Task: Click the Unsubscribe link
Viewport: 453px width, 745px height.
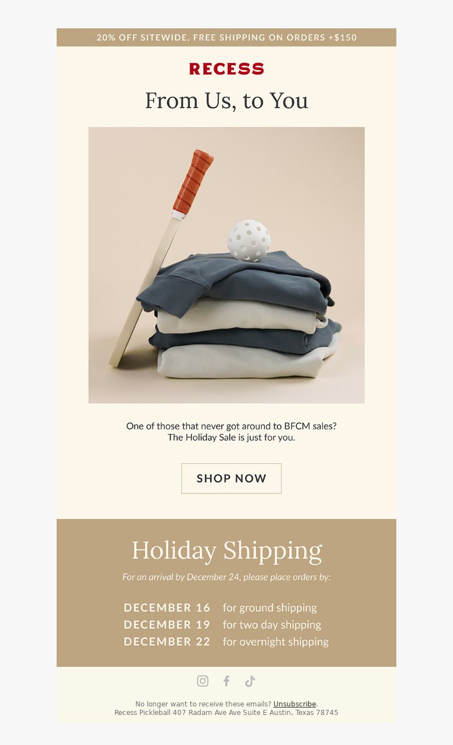Action: pyautogui.click(x=294, y=704)
